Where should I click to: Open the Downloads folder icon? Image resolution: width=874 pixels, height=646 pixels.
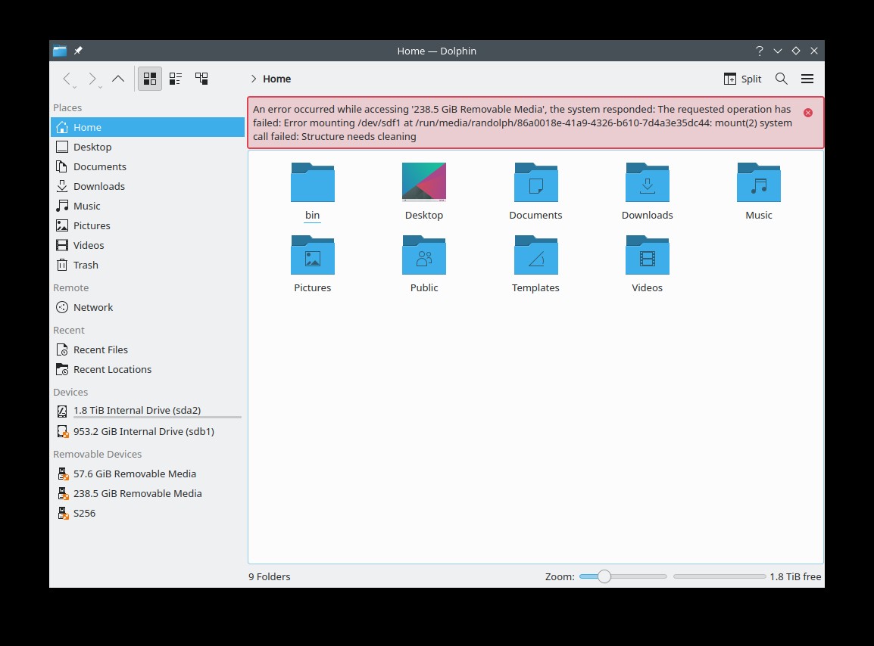pos(647,183)
